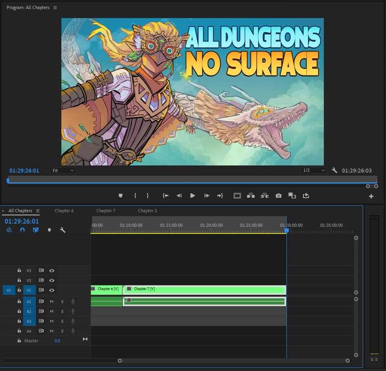Go to the In point
Screen dimensions: 386x371
click(x=165, y=196)
